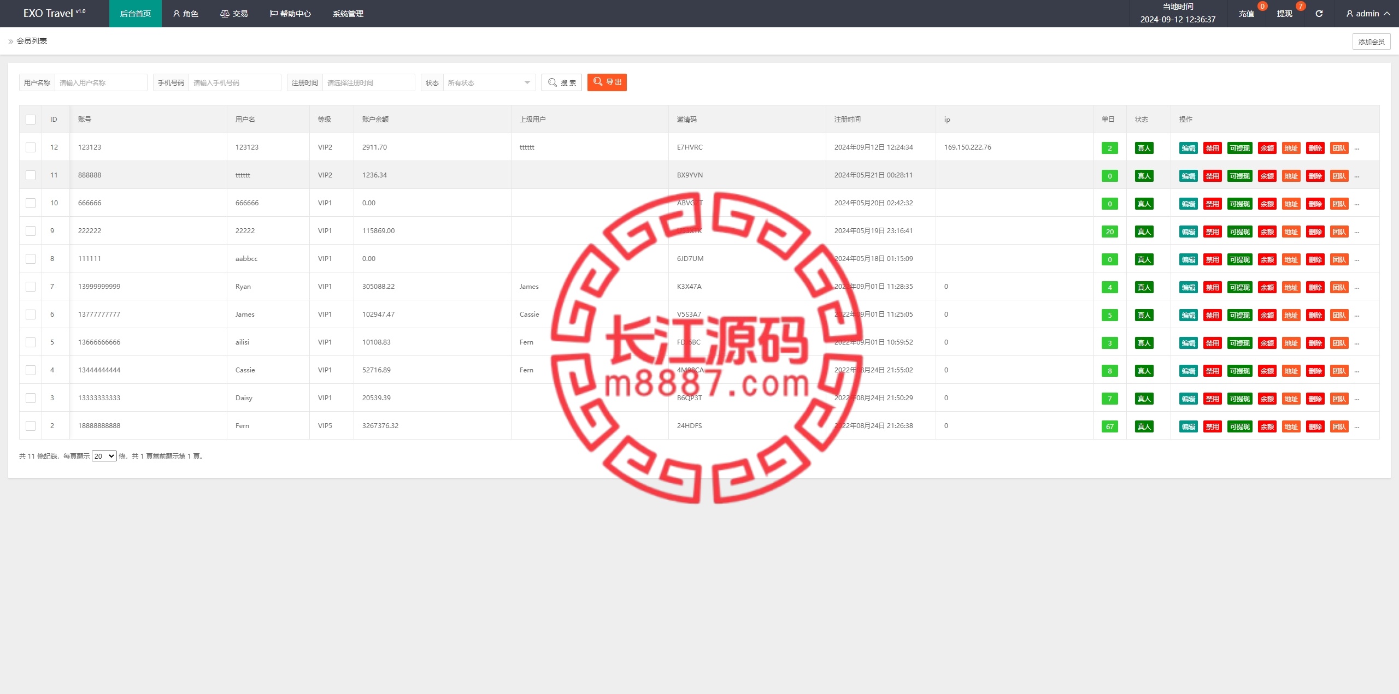Check the row checkbox for user Ryan

(x=31, y=287)
